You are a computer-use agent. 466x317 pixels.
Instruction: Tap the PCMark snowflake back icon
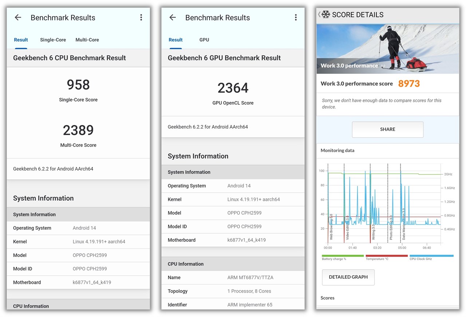(324, 15)
